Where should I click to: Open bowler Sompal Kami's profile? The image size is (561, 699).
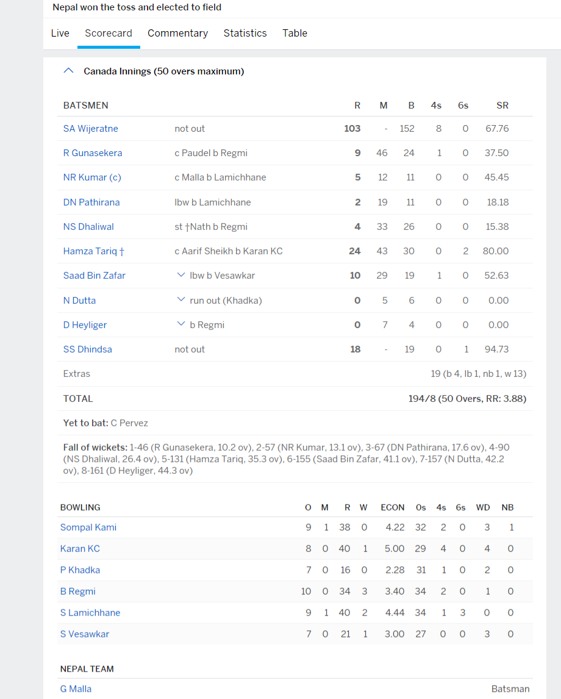coord(88,528)
